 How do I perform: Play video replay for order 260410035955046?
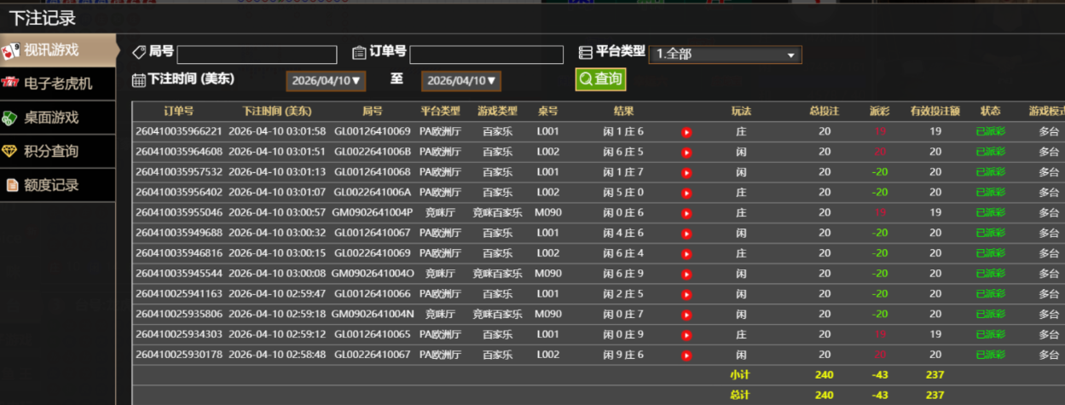tap(686, 213)
